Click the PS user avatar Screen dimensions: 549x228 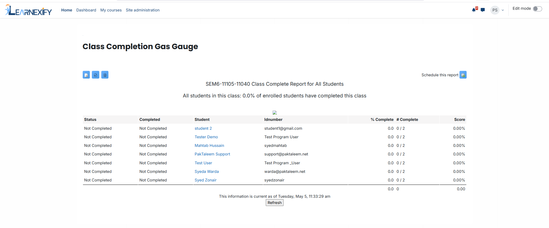[495, 10]
